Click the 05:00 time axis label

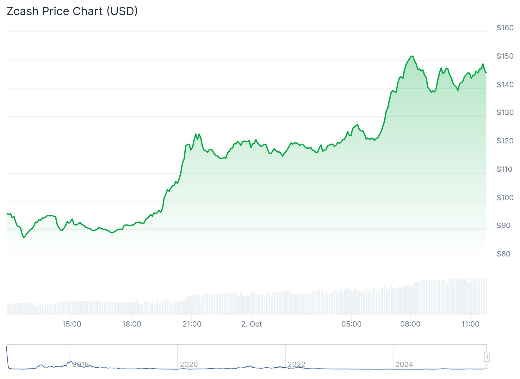pyautogui.click(x=351, y=324)
